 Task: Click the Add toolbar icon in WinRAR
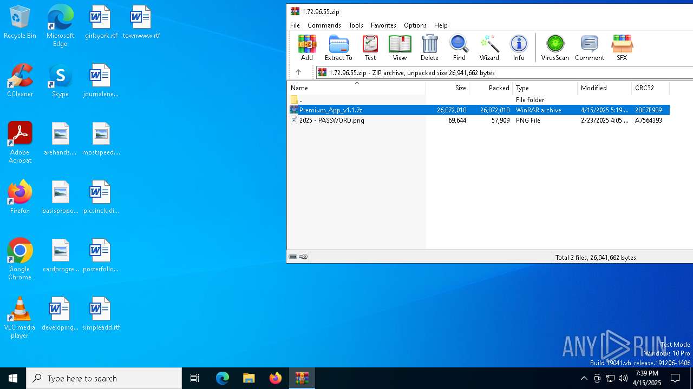[307, 48]
